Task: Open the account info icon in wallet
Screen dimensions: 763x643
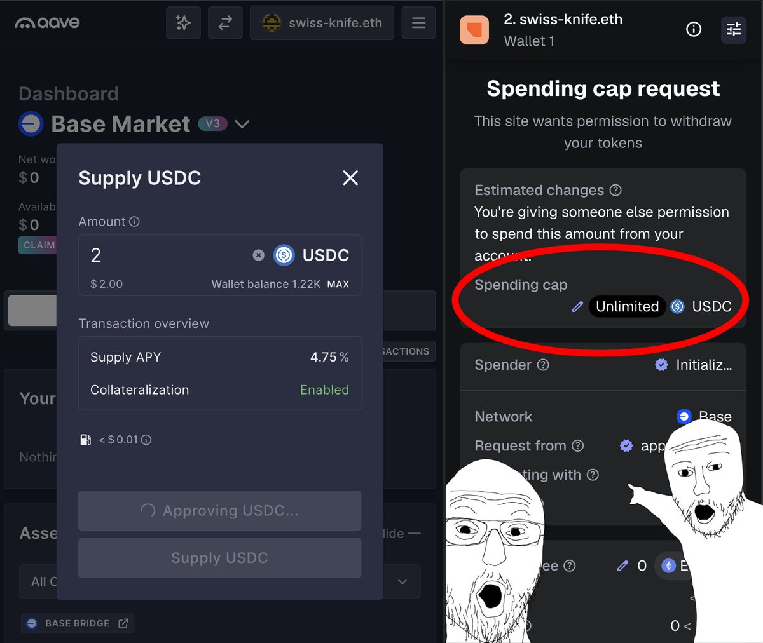Action: pos(694,29)
